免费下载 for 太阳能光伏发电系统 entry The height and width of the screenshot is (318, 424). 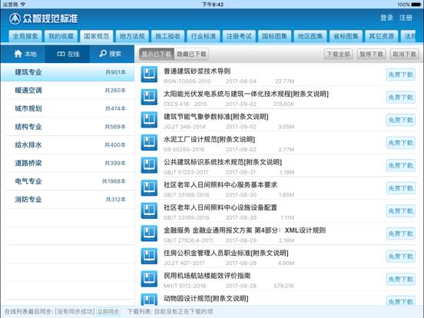click(x=401, y=98)
